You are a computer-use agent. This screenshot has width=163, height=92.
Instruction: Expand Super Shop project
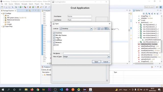pyautogui.click(x=2, y=27)
